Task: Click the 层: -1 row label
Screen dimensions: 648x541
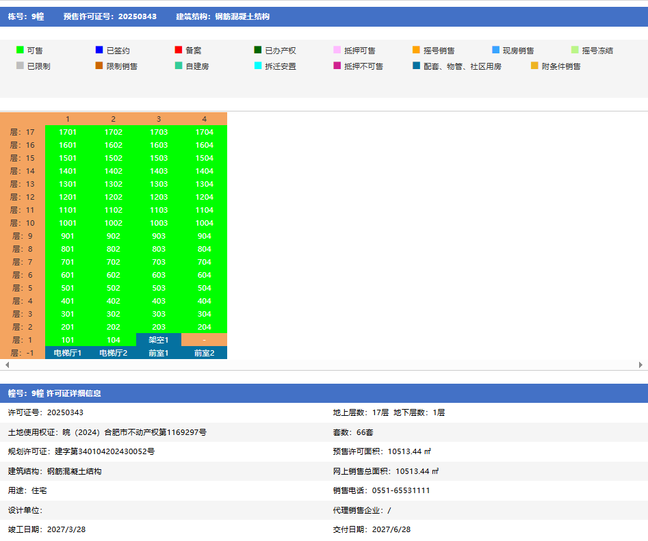Action: point(23,353)
